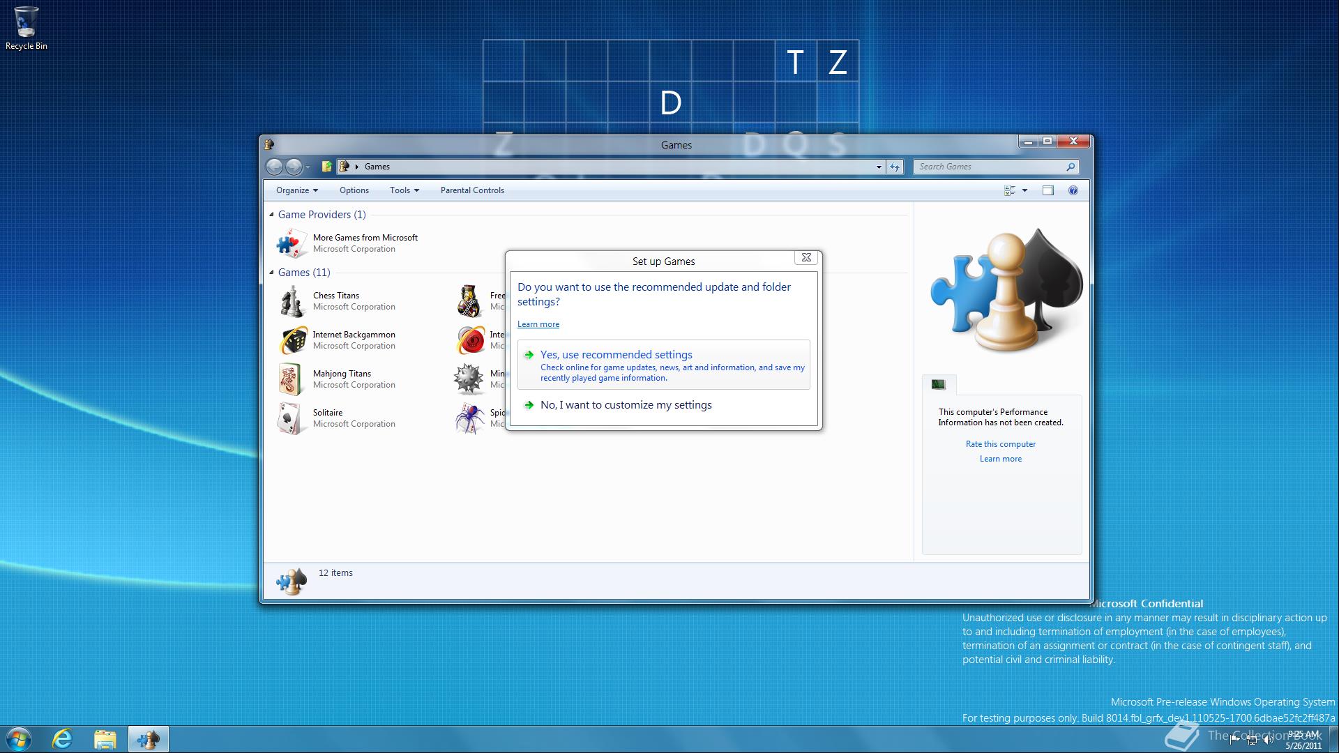Screen dimensions: 1339x753
Task: Choose Yes, use recommended settings
Action: (x=664, y=365)
